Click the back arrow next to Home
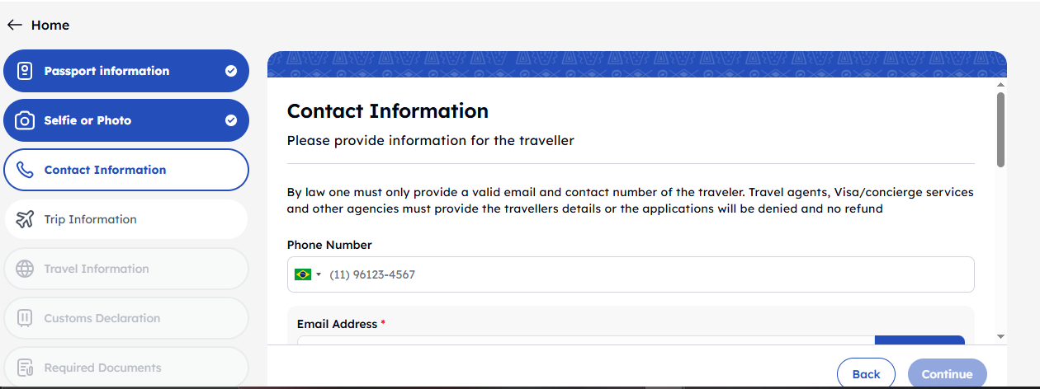 [x=14, y=25]
